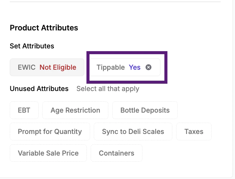Click the EWIC text label
This screenshot has width=235, height=179.
tap(27, 67)
